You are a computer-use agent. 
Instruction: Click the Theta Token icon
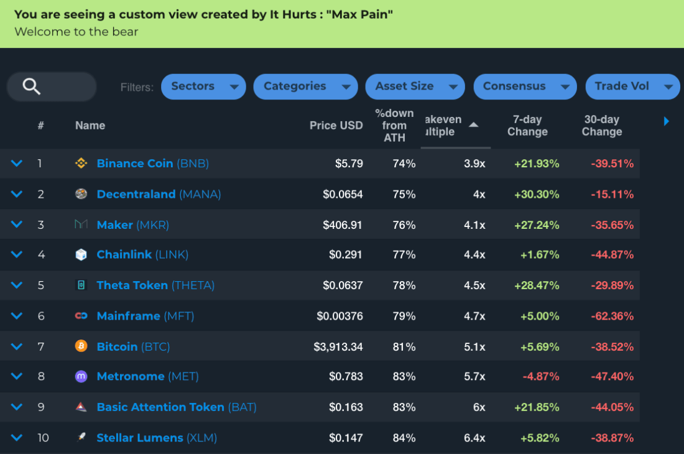pyautogui.click(x=81, y=285)
